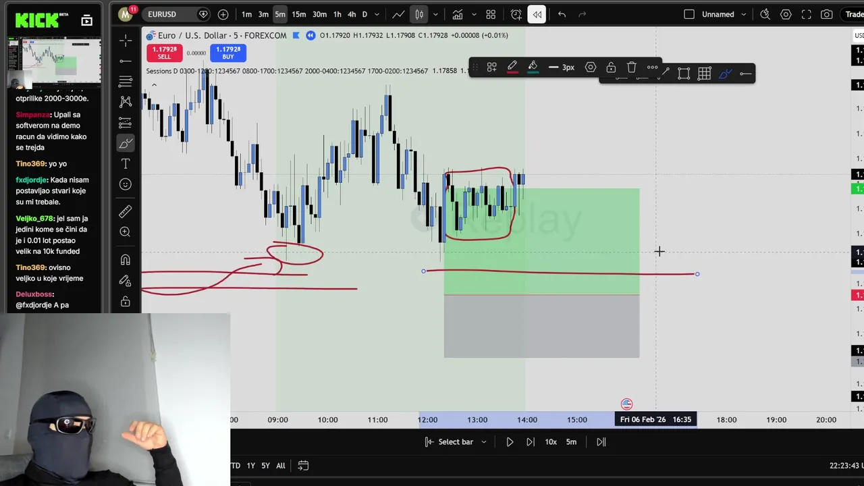Open the Select bar replay dropdown

(456, 442)
